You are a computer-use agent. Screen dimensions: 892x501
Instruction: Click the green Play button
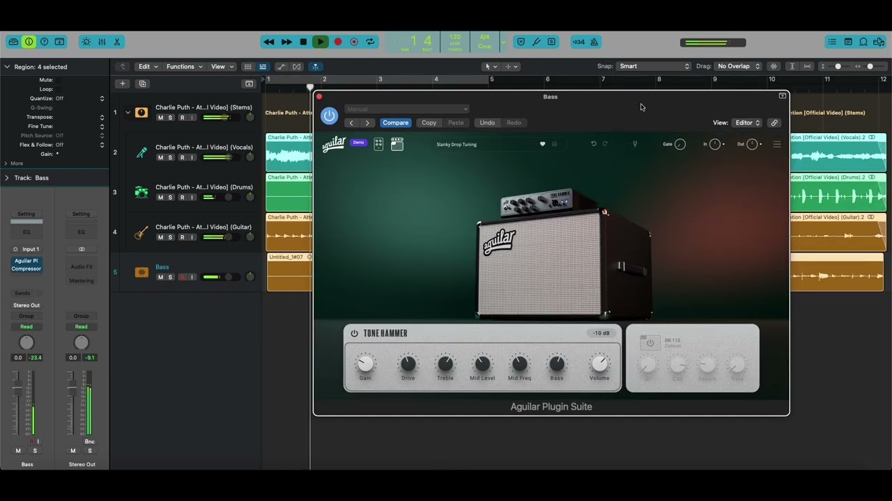tap(321, 42)
